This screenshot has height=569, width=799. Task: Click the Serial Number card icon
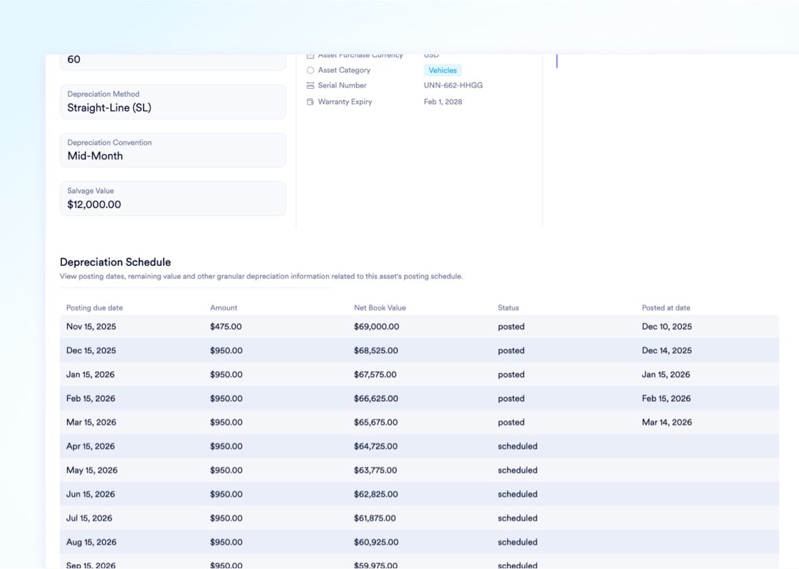tap(309, 85)
